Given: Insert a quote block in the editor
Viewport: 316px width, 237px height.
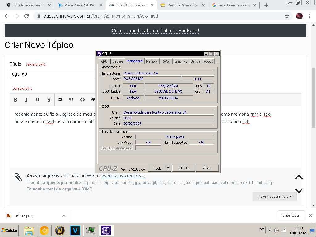Looking at the screenshot, I should 71,100.
